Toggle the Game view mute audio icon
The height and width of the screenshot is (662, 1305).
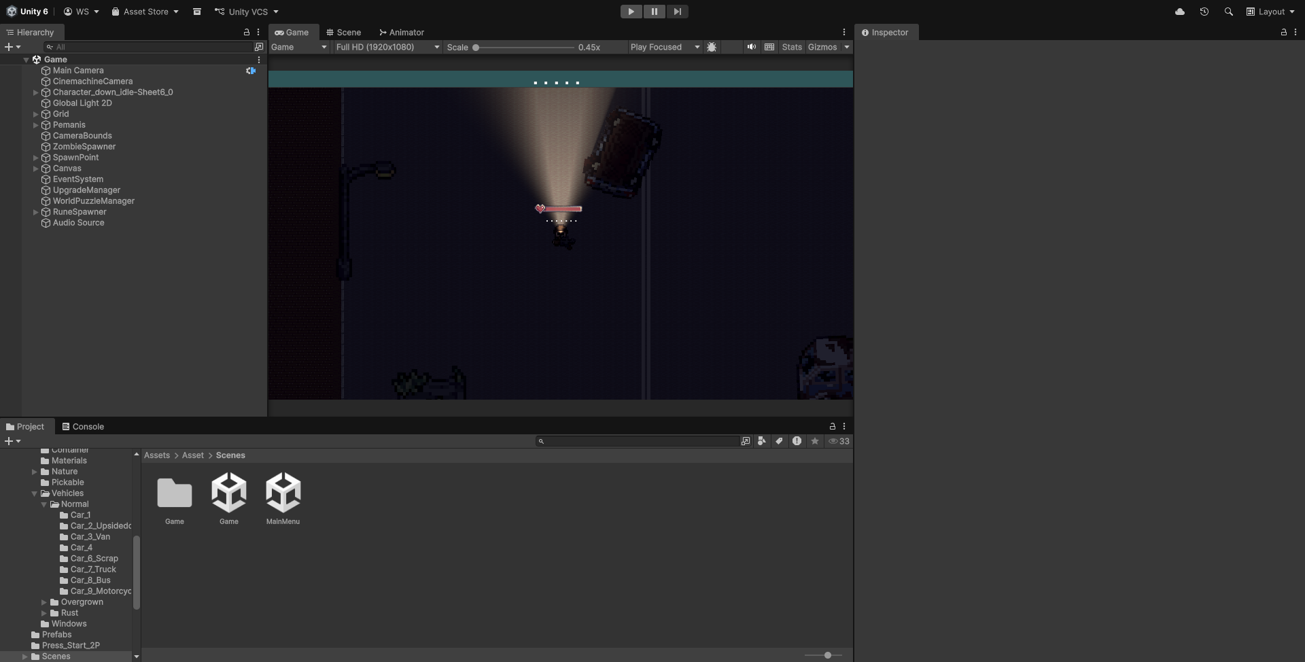751,47
